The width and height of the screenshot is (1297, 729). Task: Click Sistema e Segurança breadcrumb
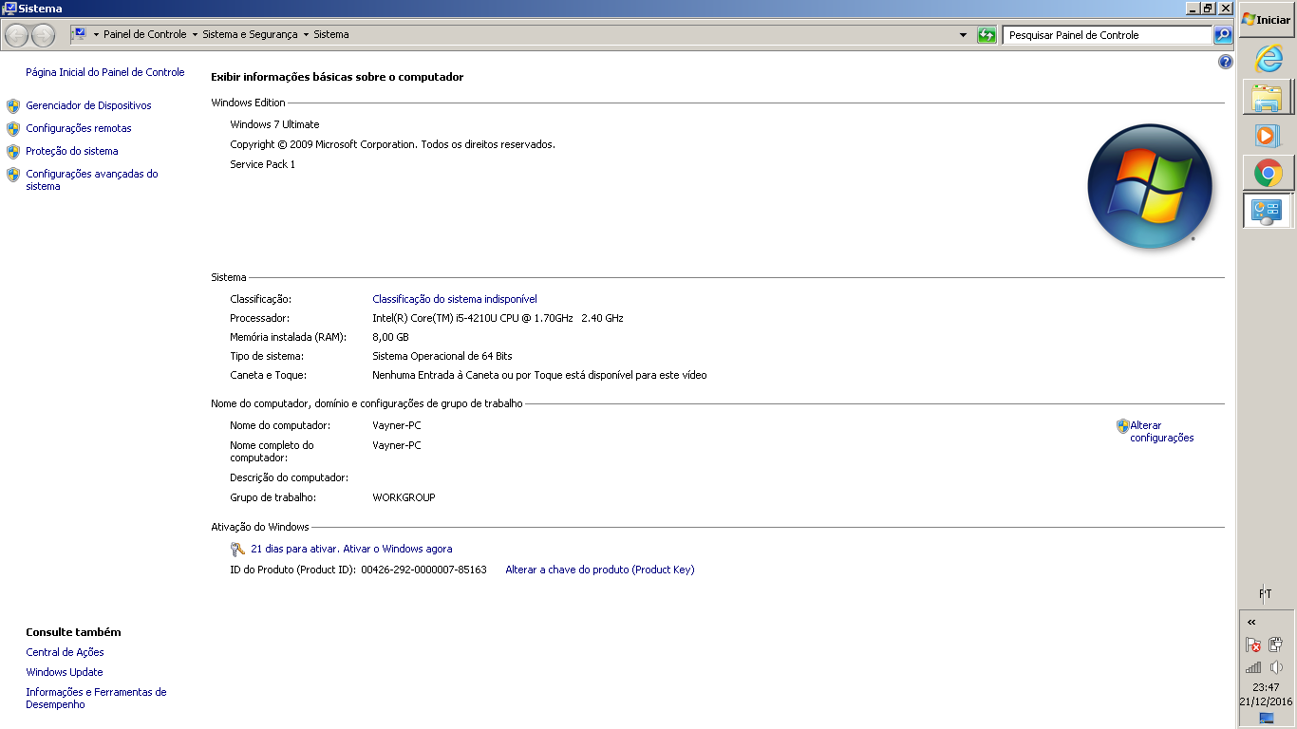pos(250,34)
